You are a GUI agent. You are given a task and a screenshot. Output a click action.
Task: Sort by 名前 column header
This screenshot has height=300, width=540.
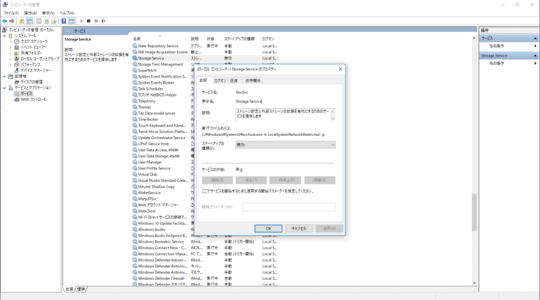click(160, 39)
